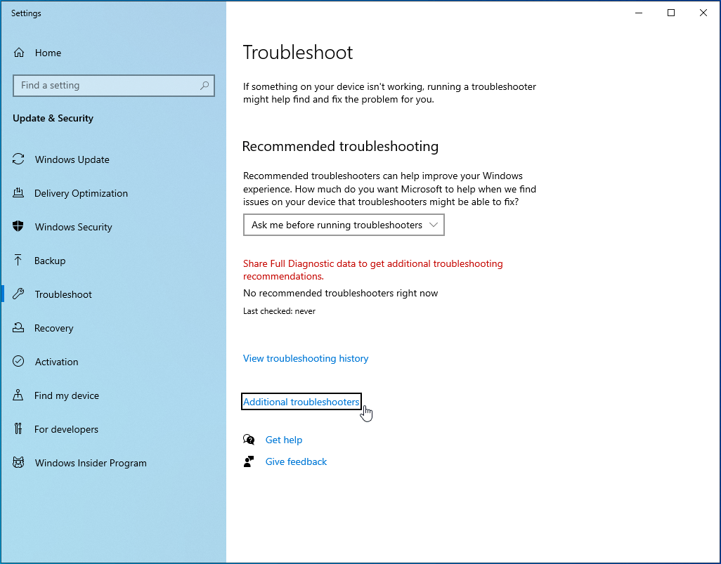Open the recommended troubleshooting preference dropdown
Image resolution: width=721 pixels, height=564 pixels.
click(x=344, y=225)
